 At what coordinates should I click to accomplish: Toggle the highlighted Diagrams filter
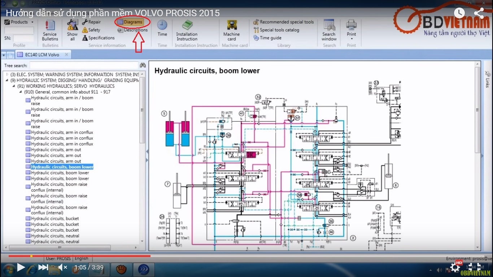[x=130, y=22]
